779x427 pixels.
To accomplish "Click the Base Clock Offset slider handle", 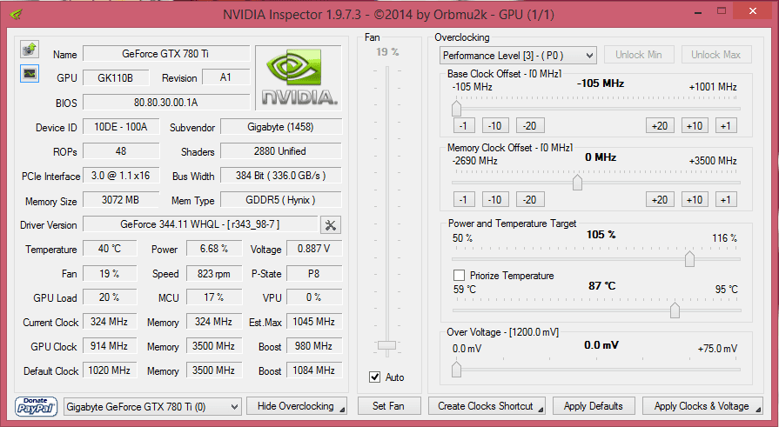I will point(457,108).
